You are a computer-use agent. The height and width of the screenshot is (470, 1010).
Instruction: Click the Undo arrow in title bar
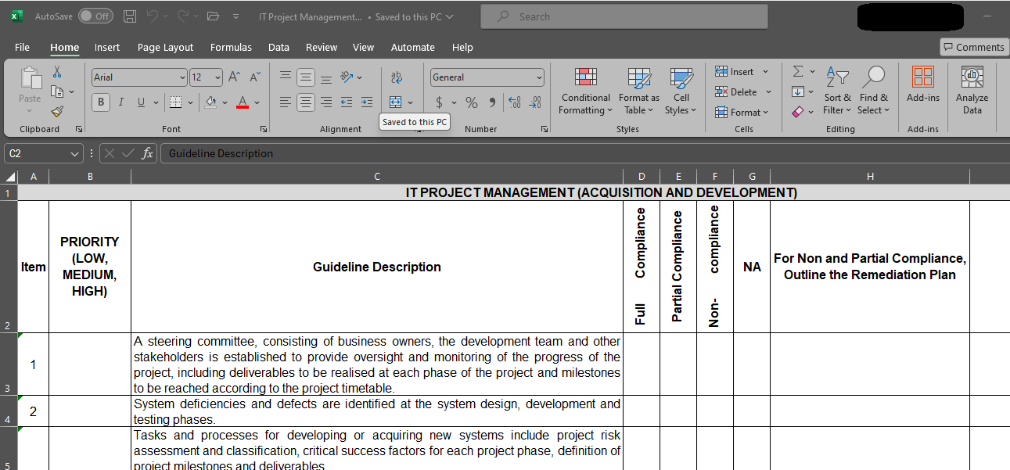[x=153, y=16]
